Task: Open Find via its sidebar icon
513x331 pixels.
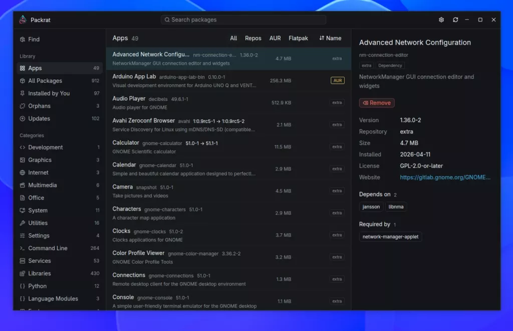Action: pos(22,39)
